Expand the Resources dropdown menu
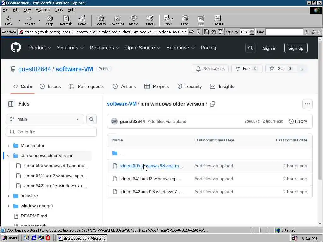 click(x=104, y=48)
